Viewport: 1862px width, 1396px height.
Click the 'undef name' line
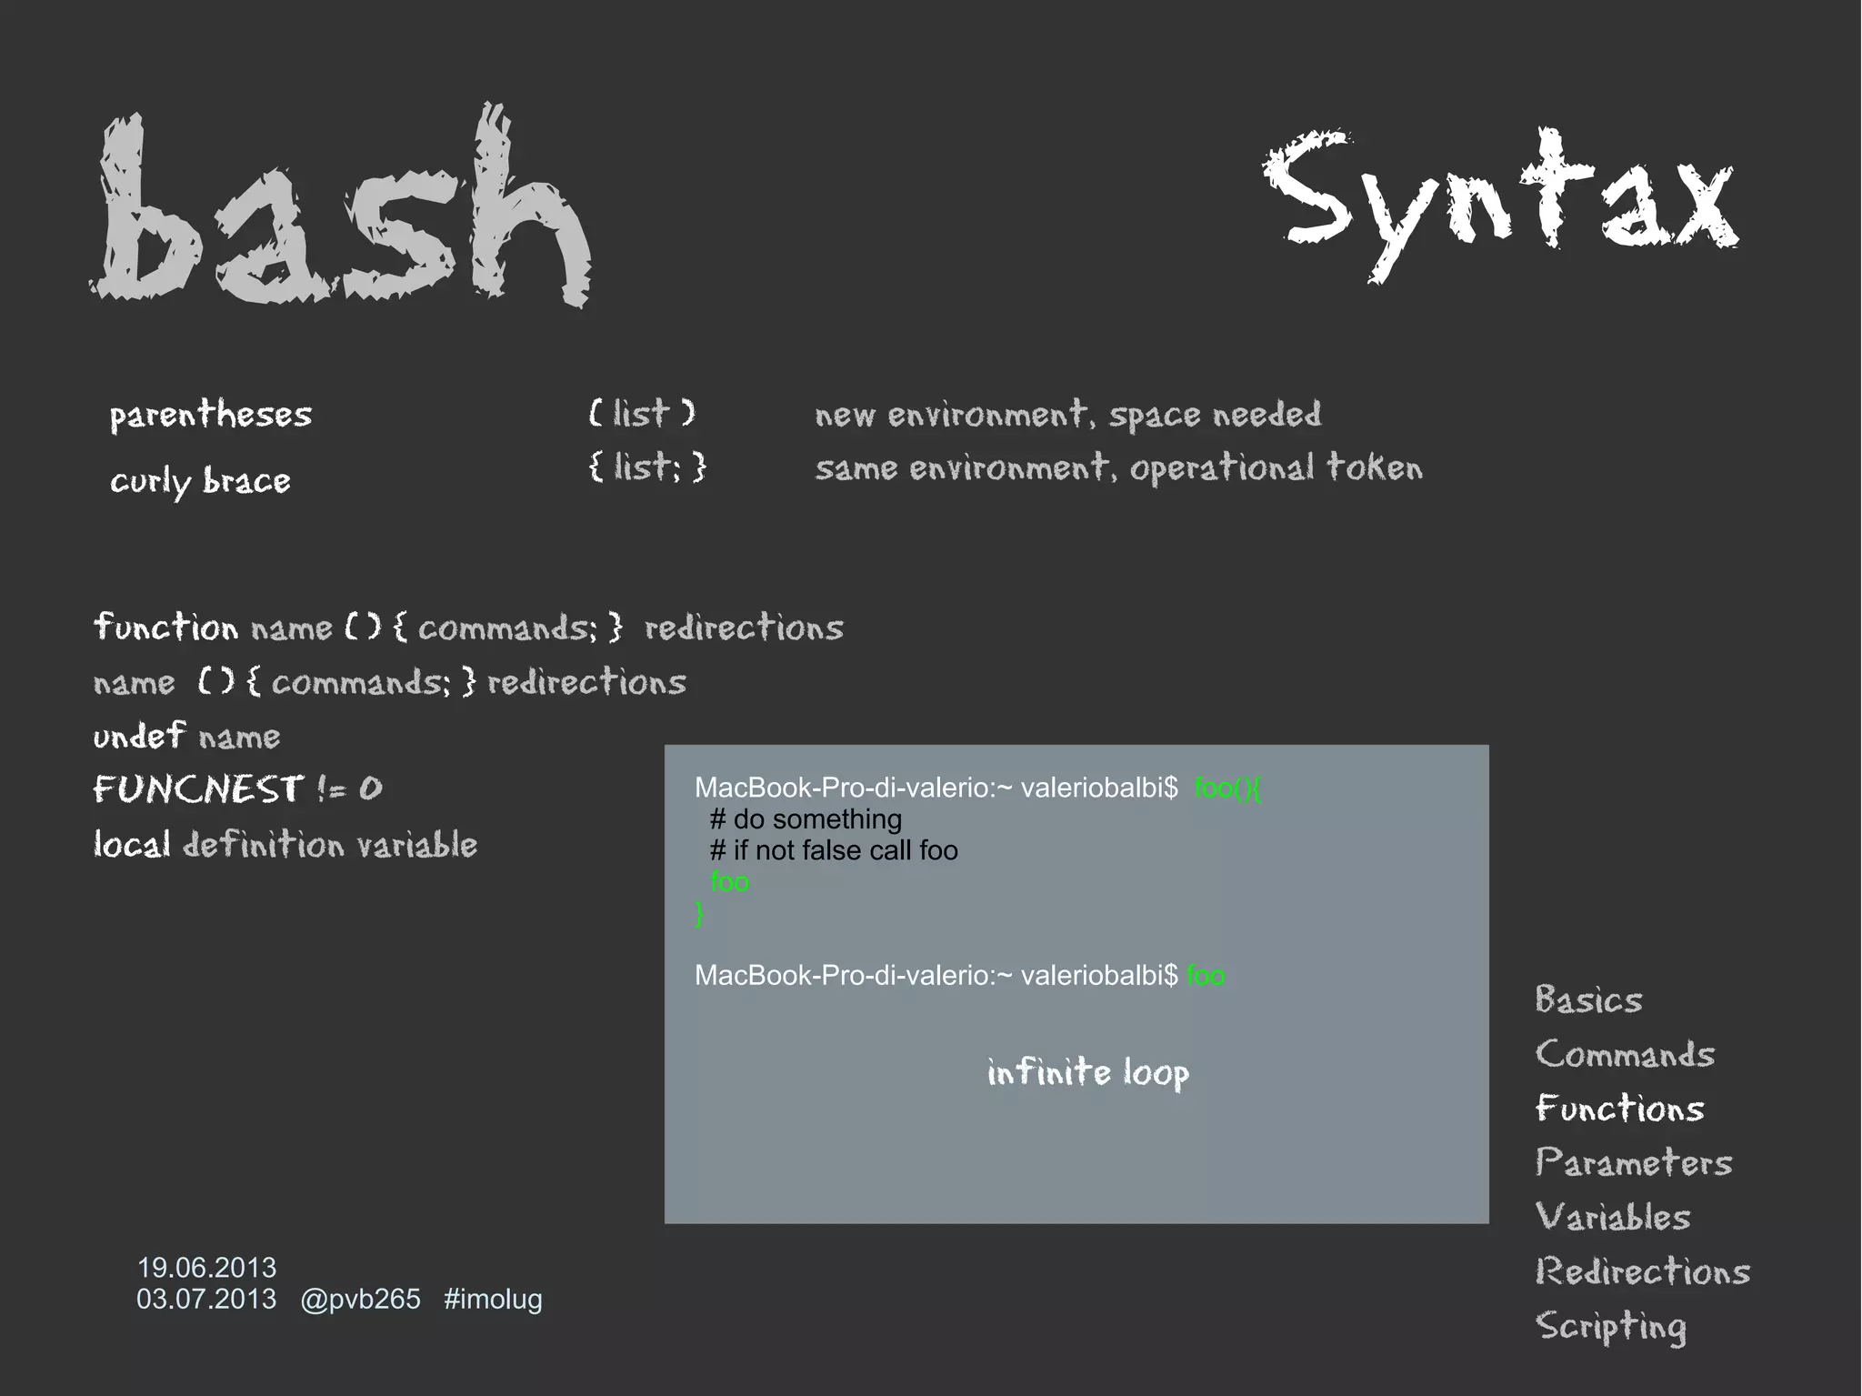click(x=186, y=735)
